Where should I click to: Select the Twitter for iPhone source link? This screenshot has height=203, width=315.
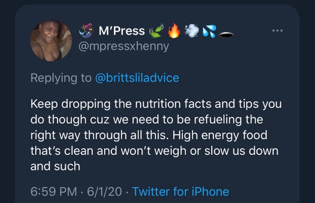[x=180, y=192]
